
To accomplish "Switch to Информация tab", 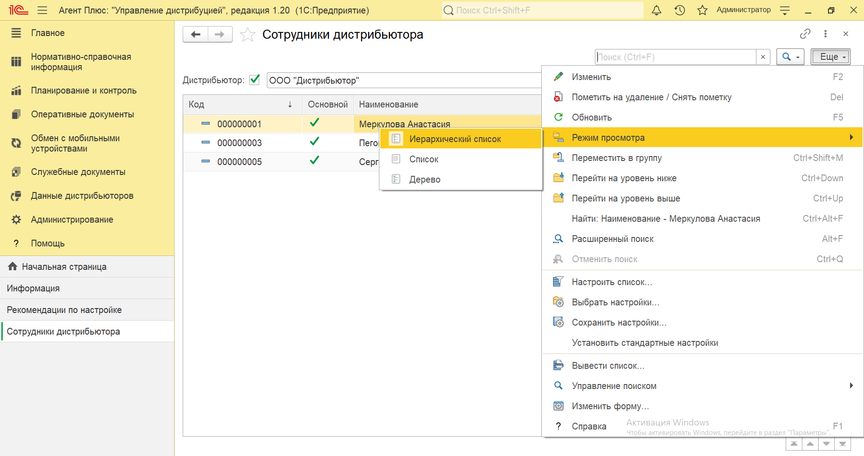I will pos(87,288).
